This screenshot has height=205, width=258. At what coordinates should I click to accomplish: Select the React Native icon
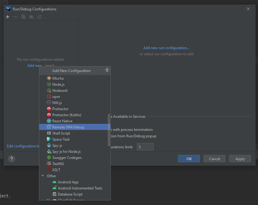[x=49, y=121]
